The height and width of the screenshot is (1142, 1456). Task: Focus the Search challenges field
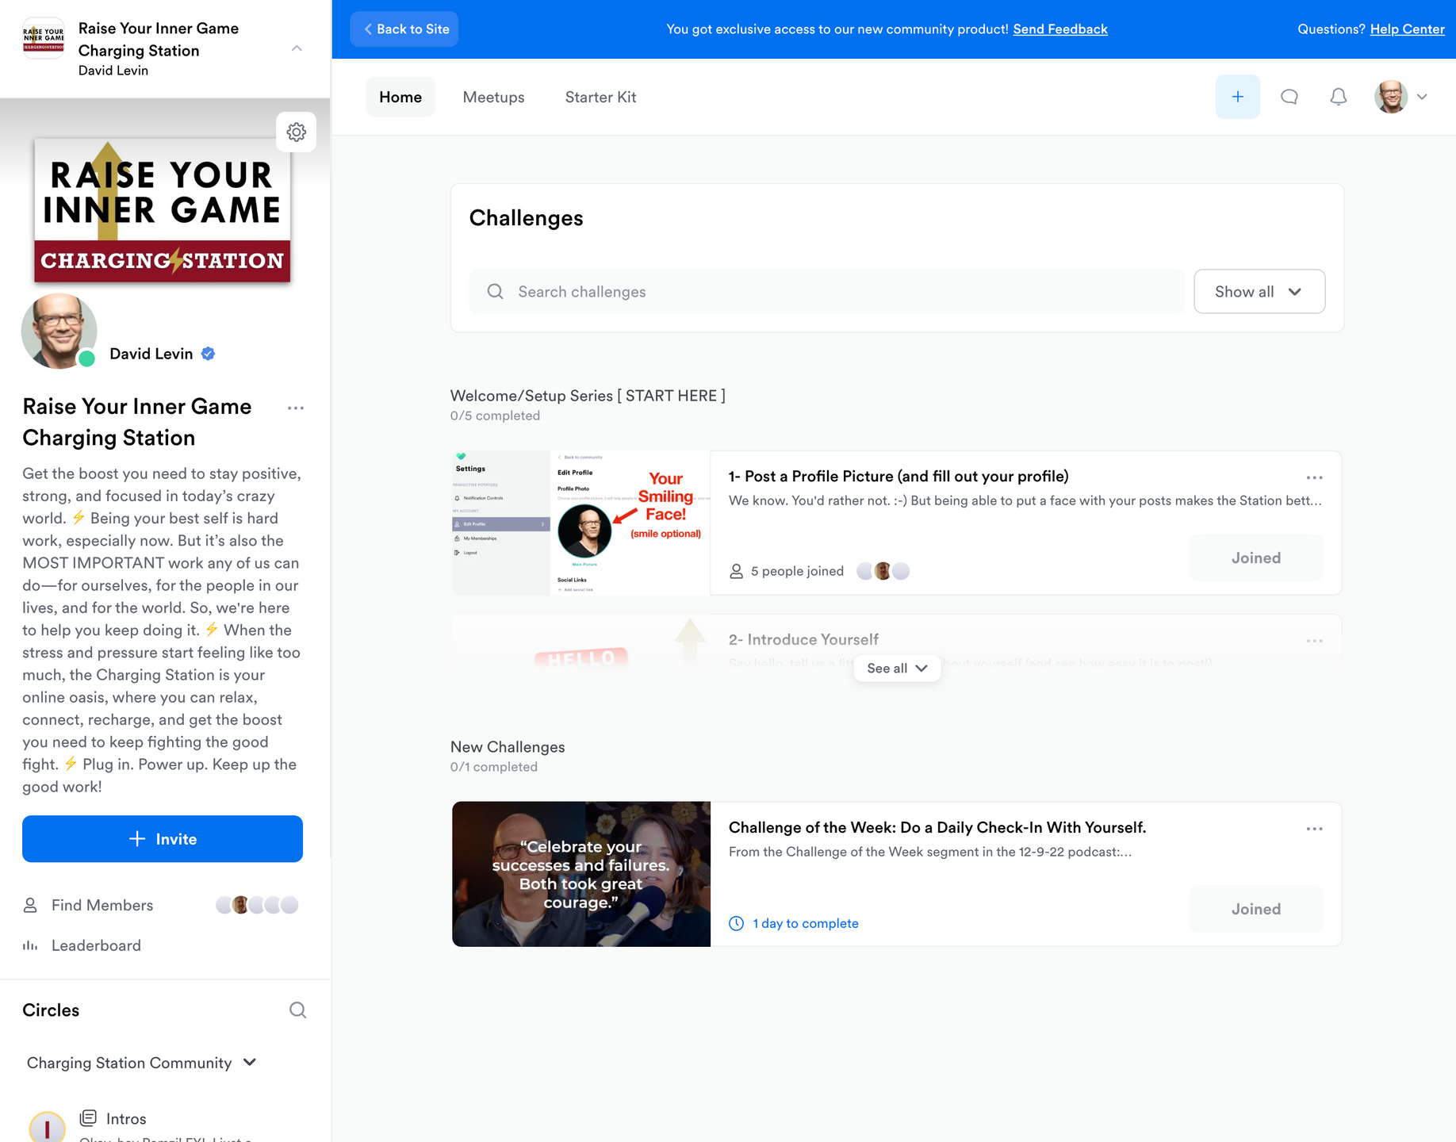826,291
